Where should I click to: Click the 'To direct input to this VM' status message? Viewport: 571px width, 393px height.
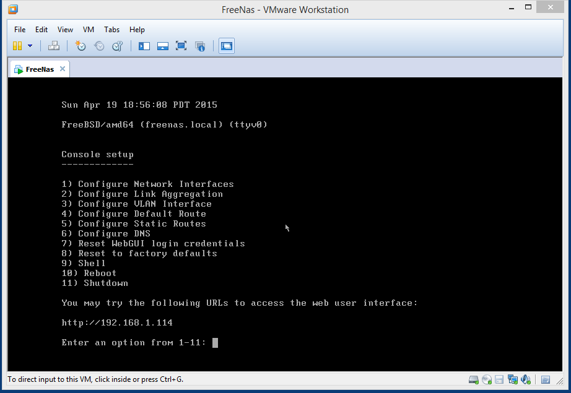[95, 379]
